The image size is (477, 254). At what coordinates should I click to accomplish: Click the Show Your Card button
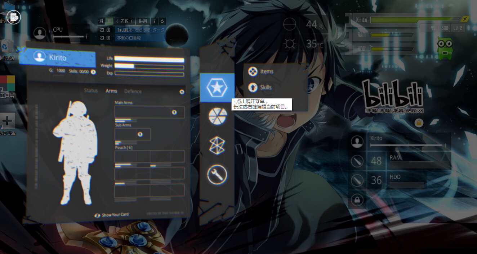(111, 215)
